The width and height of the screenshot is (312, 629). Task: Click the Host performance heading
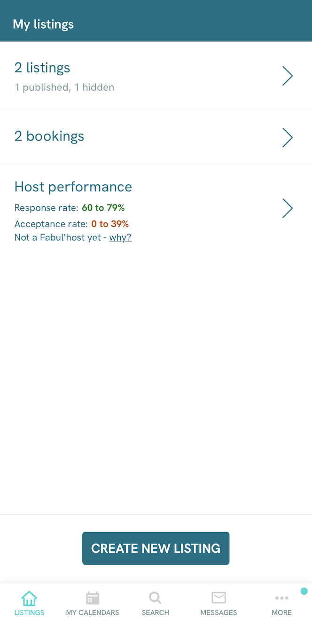[73, 187]
